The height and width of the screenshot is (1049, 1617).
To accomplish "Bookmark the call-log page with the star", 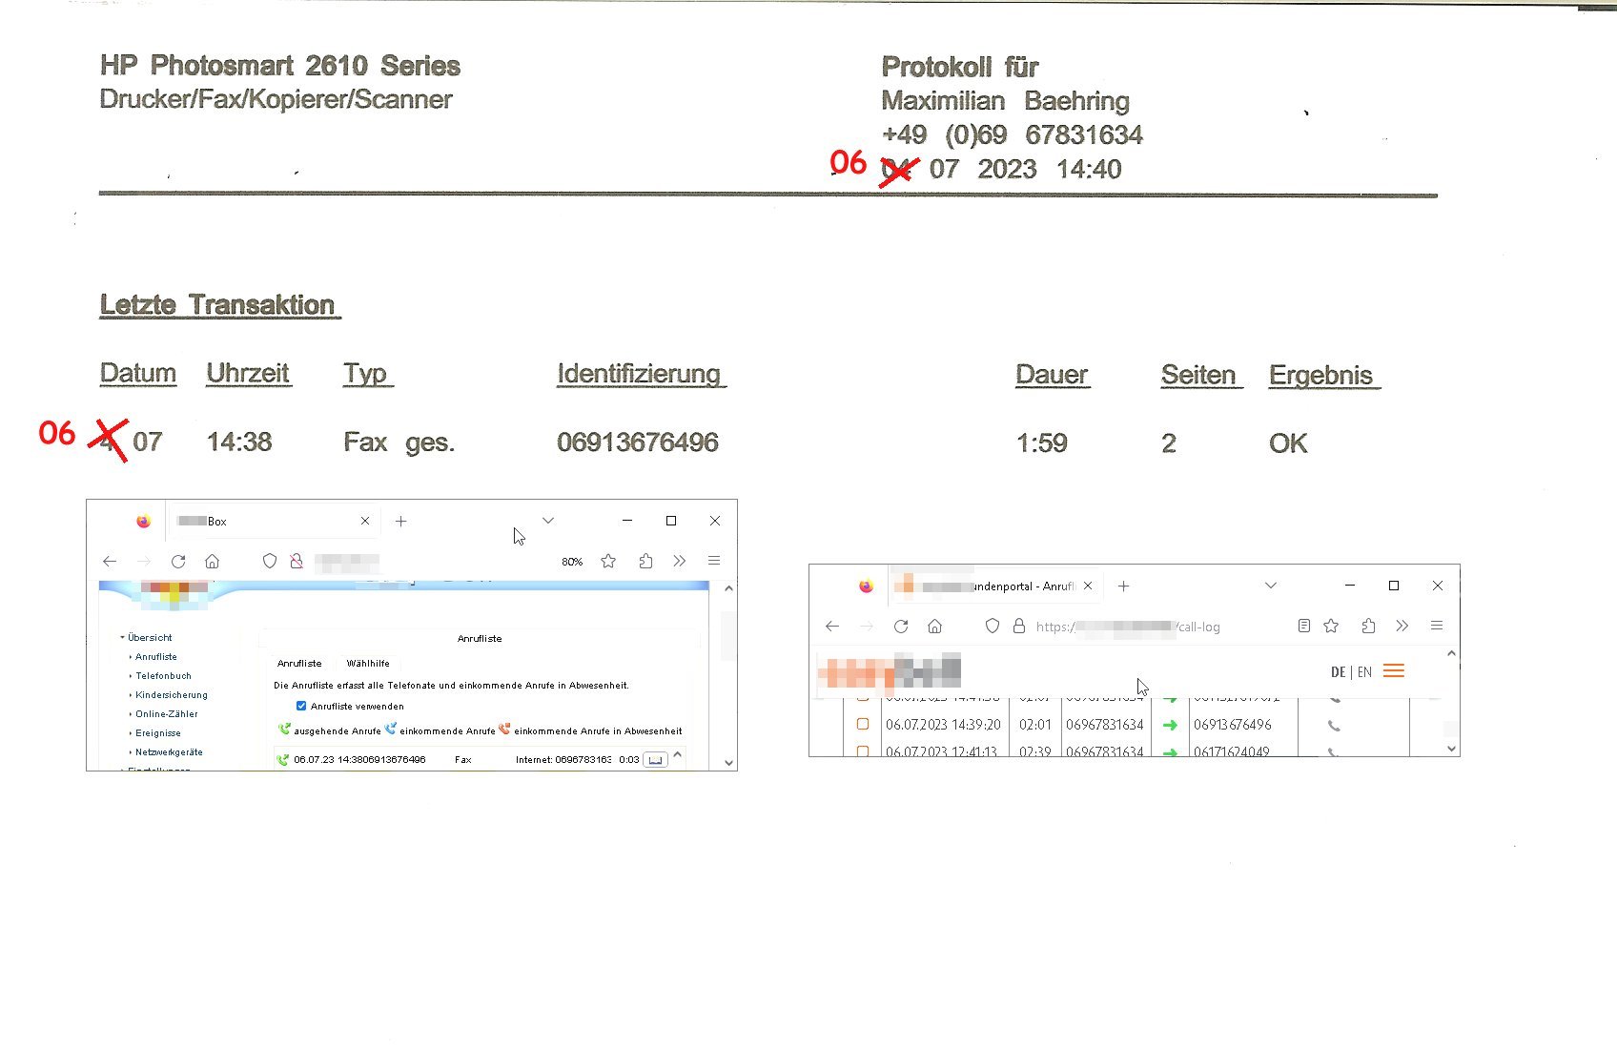I will pyautogui.click(x=1331, y=627).
